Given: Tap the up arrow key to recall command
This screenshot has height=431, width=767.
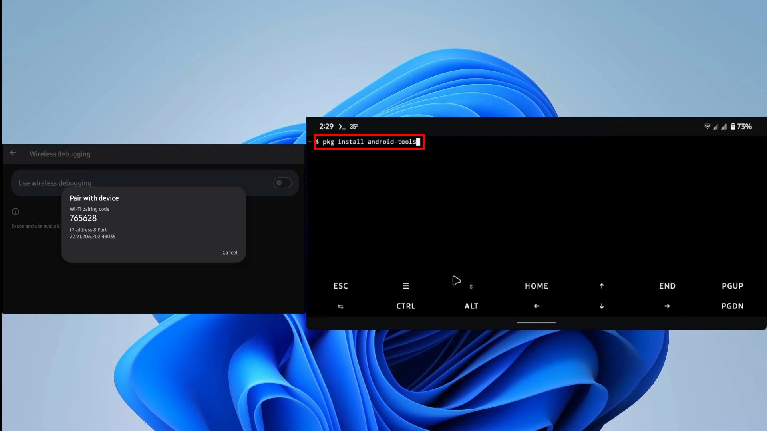Looking at the screenshot, I should (602, 286).
